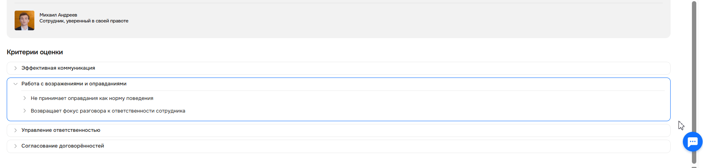The width and height of the screenshot is (703, 168).
Task: Click the down-chevron icon beside Работа с возражениями
Action: point(15,84)
